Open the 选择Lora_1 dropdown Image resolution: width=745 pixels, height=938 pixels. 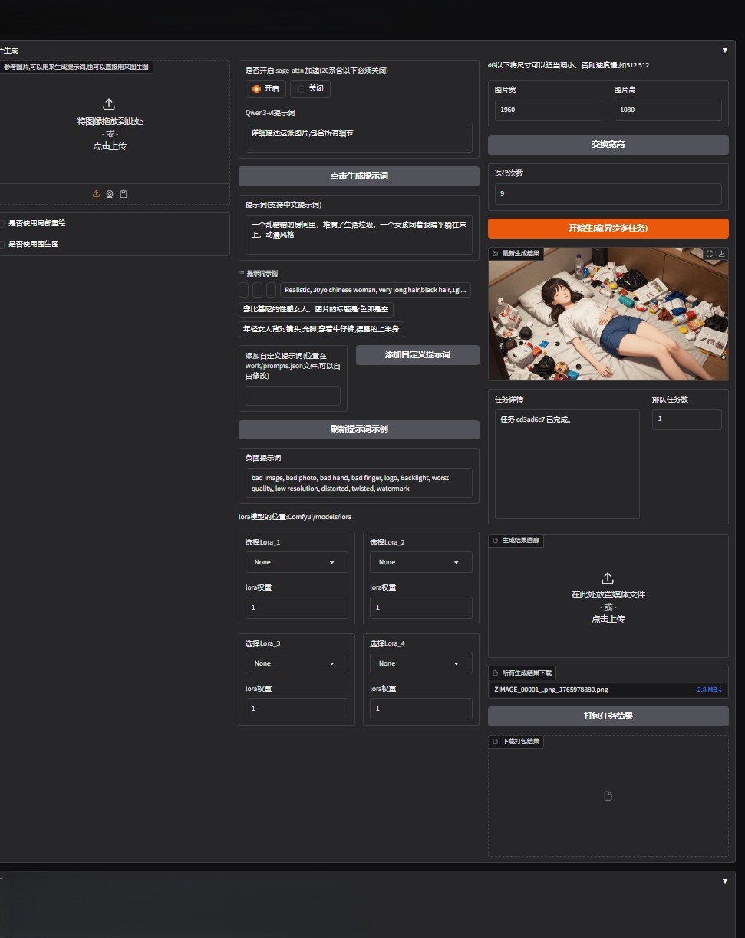click(296, 562)
